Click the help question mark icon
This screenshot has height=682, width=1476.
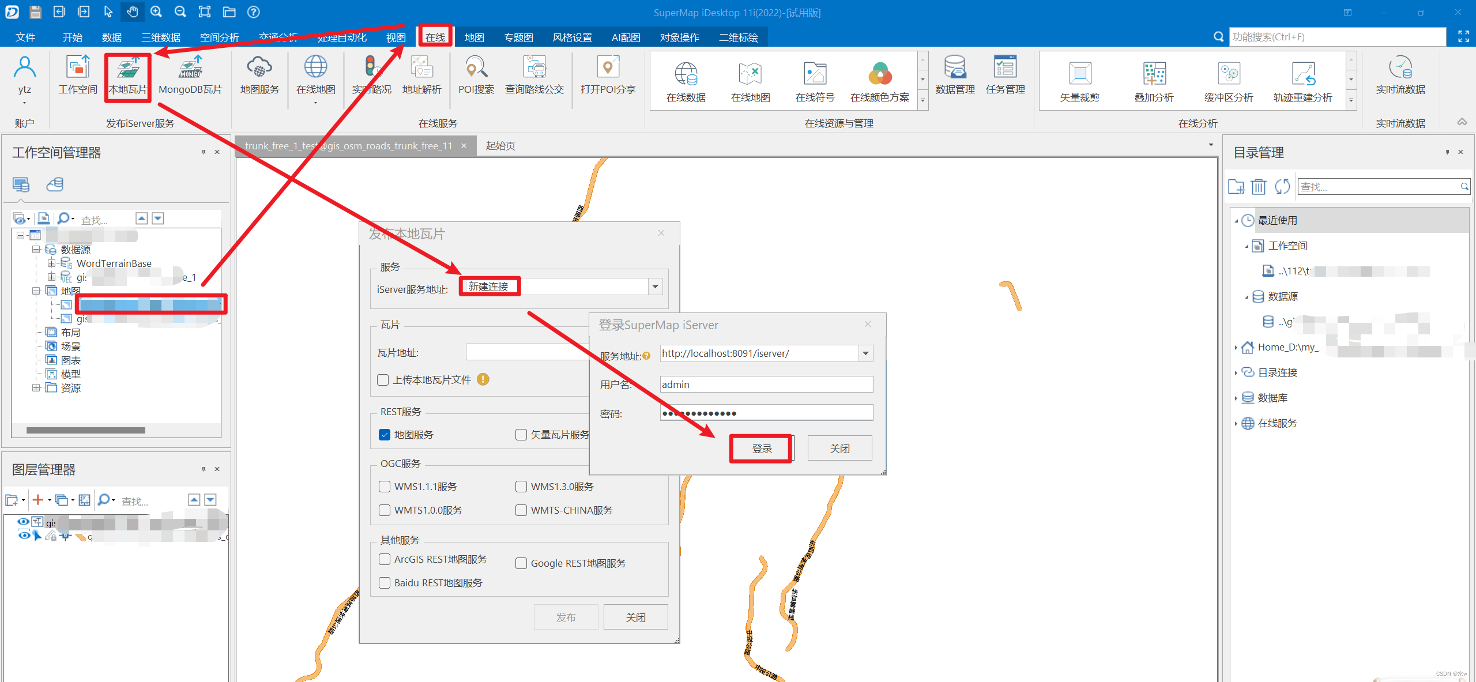(x=253, y=12)
